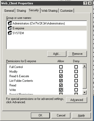Click the question mark help button
The height and width of the screenshot is (121, 94).
tap(85, 3)
